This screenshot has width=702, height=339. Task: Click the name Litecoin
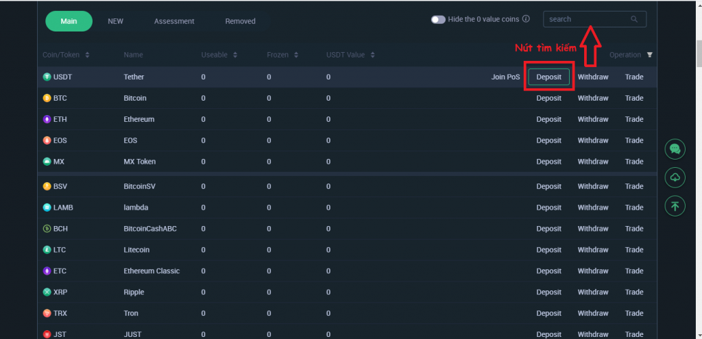pos(136,250)
